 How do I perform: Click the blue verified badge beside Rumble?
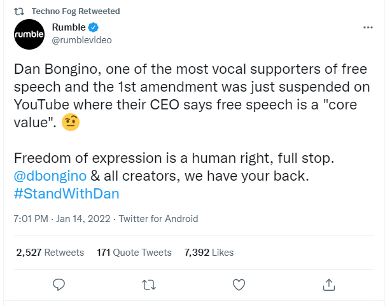[x=94, y=27]
